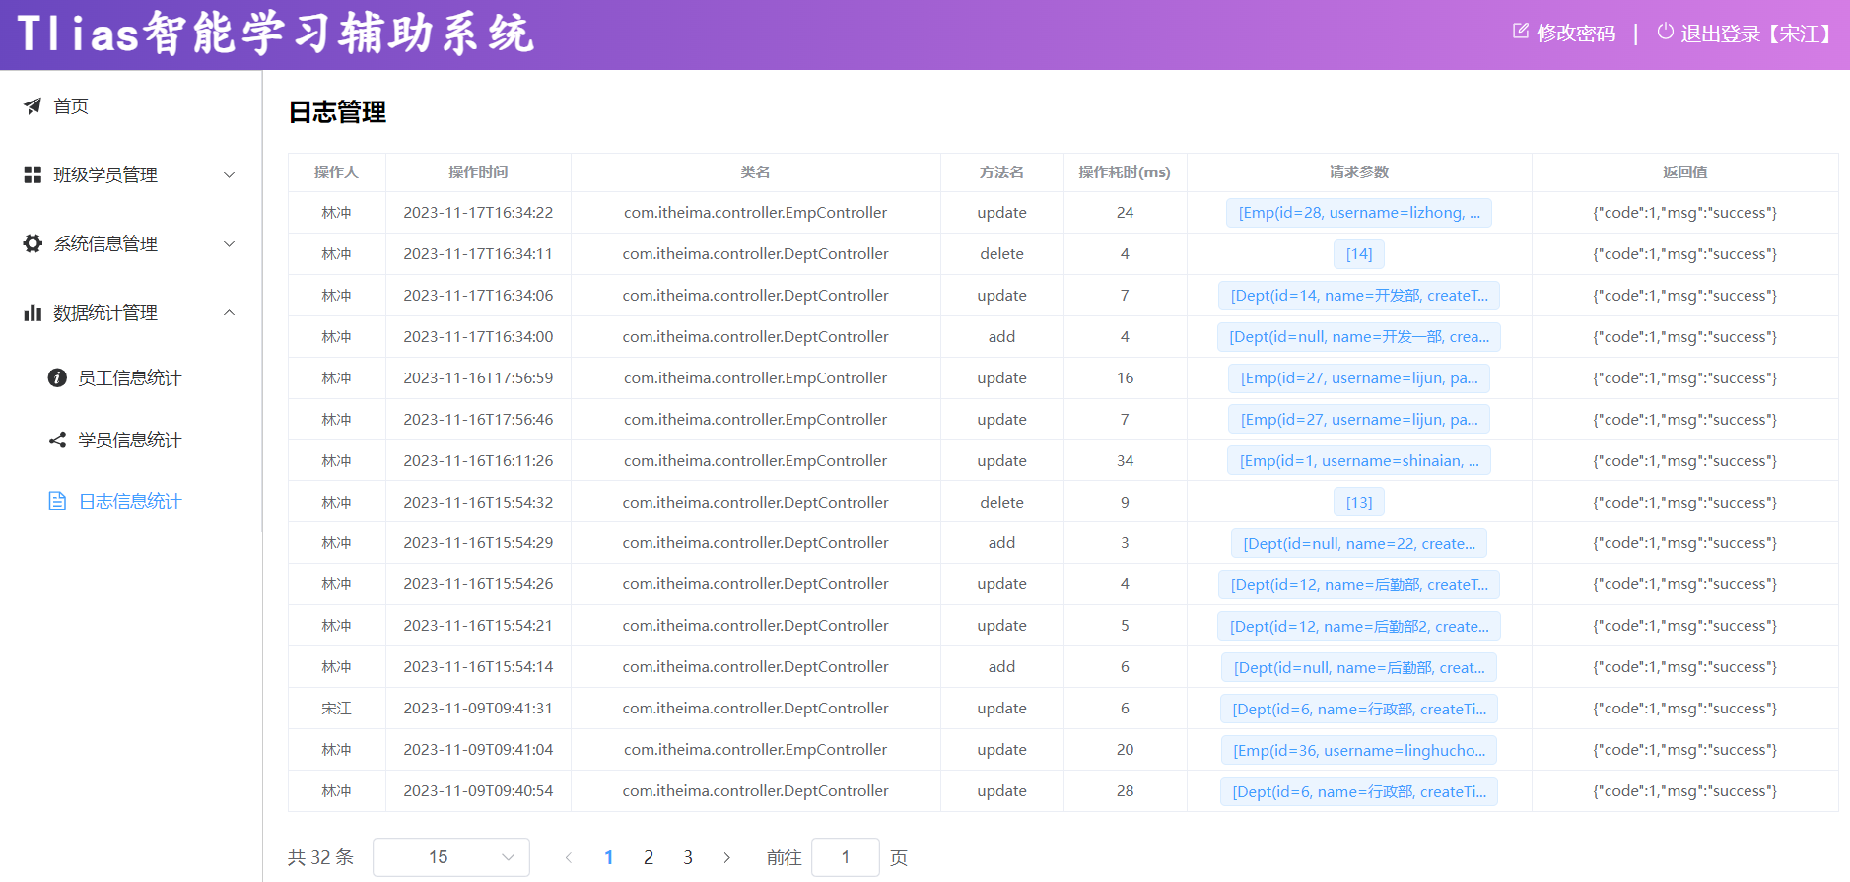The height and width of the screenshot is (882, 1850).
Task: Expand the 班级学员管理 submenu chevron
Action: pos(229,175)
